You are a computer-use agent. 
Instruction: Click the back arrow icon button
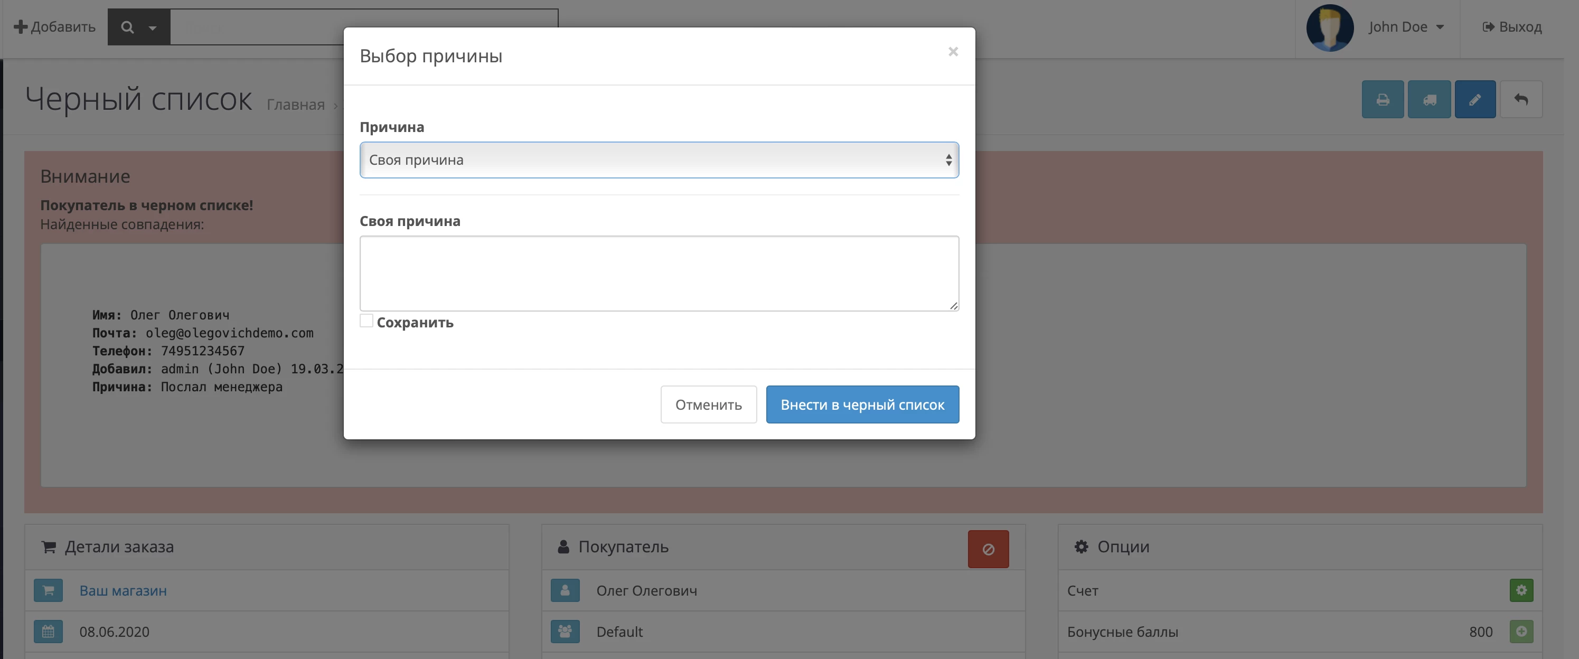click(x=1521, y=99)
